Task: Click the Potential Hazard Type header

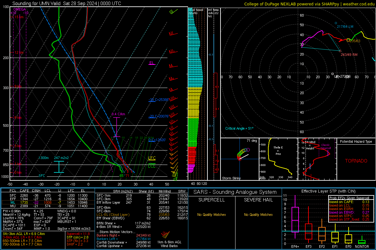Action: 356,141
